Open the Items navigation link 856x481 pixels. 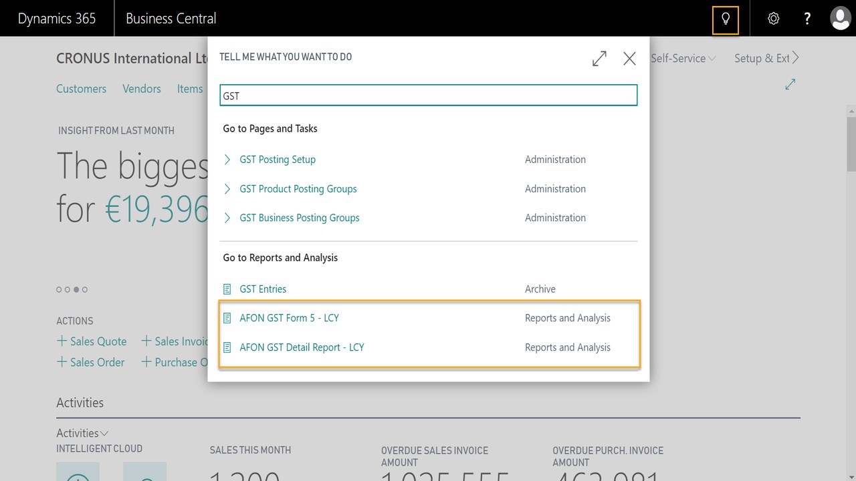190,89
